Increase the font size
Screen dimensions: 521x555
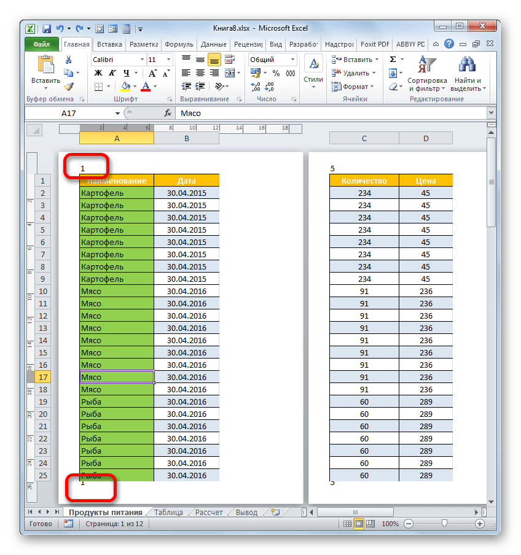[152, 73]
